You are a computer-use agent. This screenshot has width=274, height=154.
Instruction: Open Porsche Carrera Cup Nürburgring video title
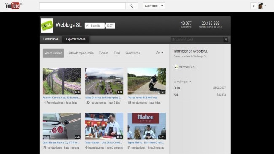[62, 98]
